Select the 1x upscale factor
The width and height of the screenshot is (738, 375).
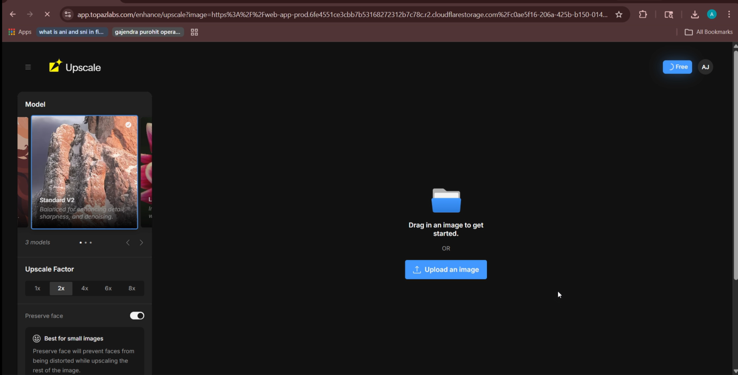pos(37,288)
